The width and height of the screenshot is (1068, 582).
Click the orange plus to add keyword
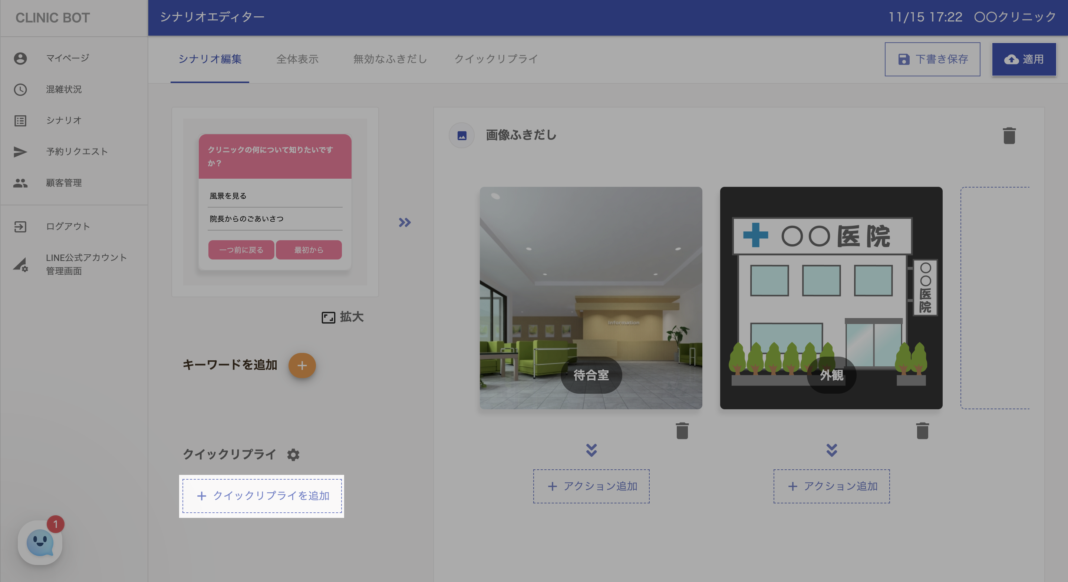(302, 365)
